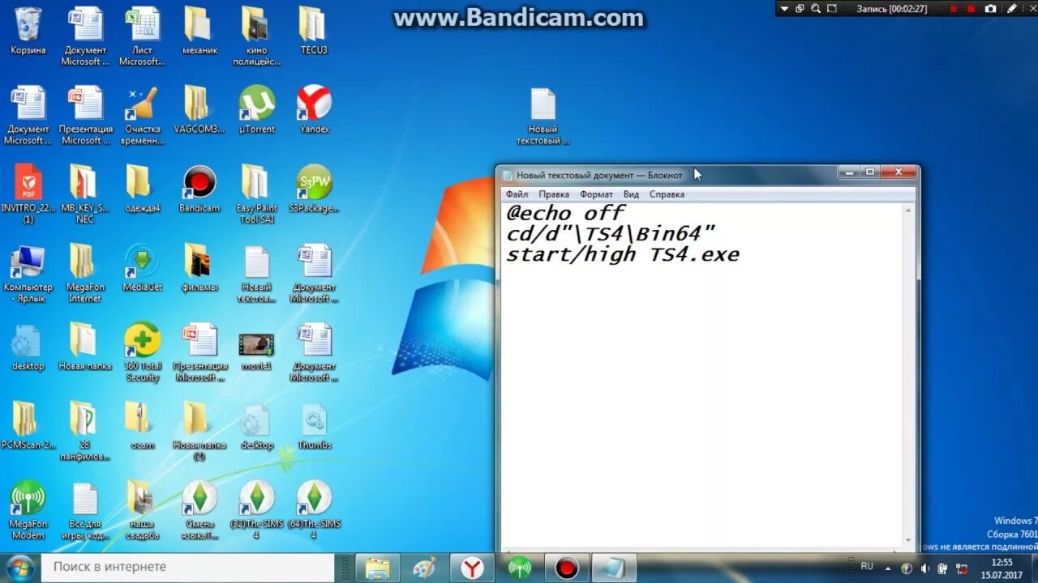The width and height of the screenshot is (1038, 583).
Task: Click the power battery tray icon
Action: [x=943, y=568]
